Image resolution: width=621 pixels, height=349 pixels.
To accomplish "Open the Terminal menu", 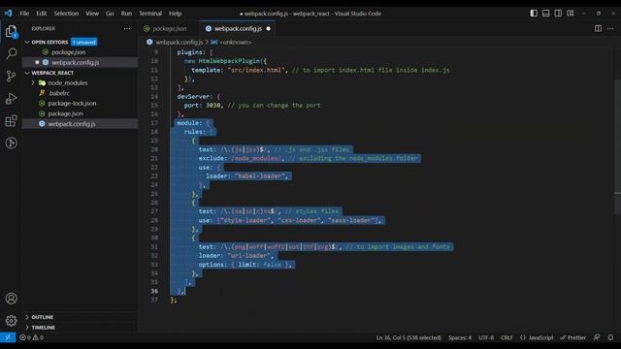I will 150,13.
